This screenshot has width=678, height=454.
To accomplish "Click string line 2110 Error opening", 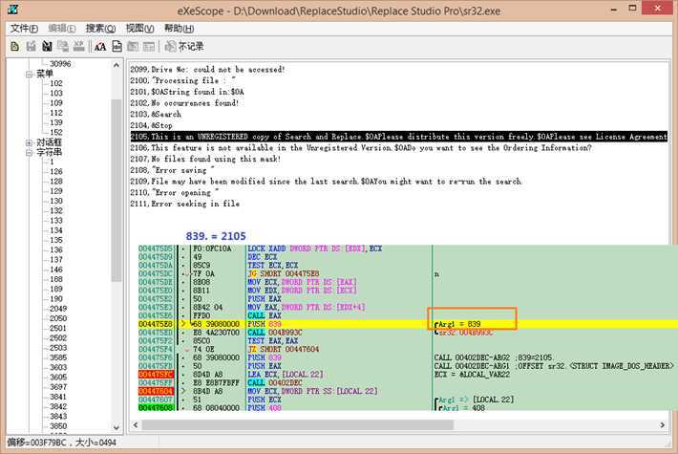I will coord(175,193).
